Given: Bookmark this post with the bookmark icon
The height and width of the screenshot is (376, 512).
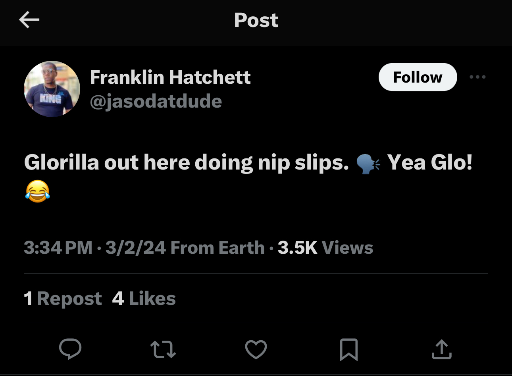Looking at the screenshot, I should [x=348, y=349].
